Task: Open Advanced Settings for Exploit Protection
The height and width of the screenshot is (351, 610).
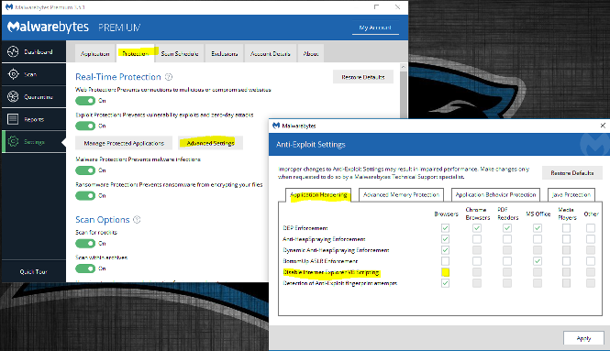Action: pyautogui.click(x=210, y=143)
